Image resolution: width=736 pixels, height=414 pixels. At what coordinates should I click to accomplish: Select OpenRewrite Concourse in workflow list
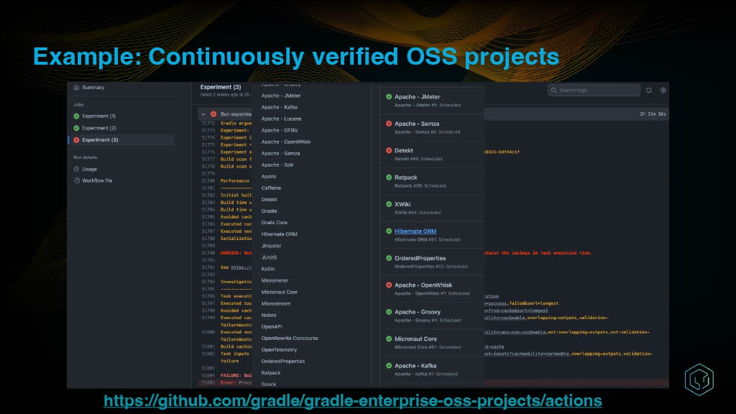pyautogui.click(x=290, y=338)
